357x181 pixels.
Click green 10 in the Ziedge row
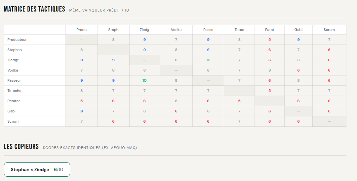208,60
